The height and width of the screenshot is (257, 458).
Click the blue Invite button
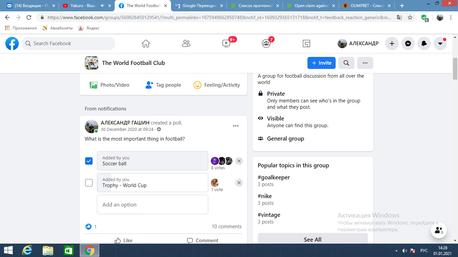pos(321,63)
